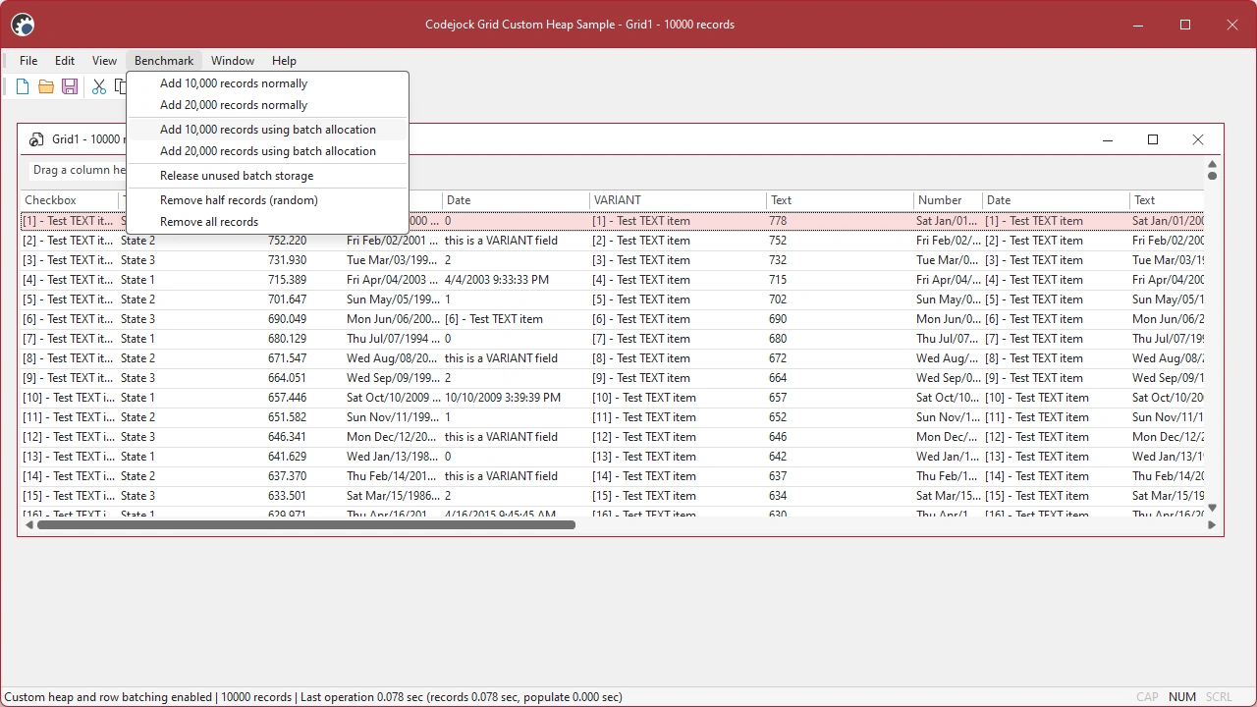
Task: Choose Remove half records (random)
Action: click(x=267, y=200)
